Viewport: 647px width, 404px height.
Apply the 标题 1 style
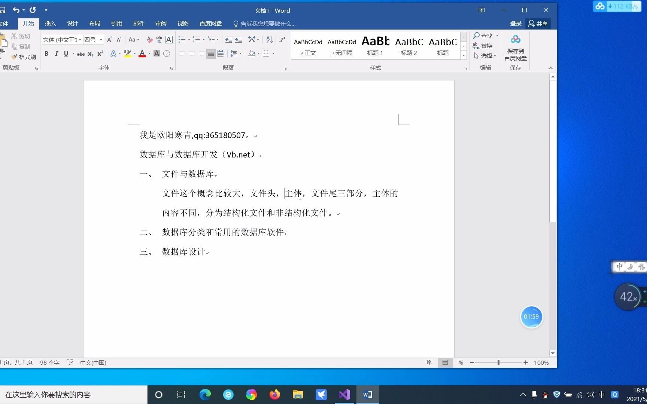click(x=375, y=46)
